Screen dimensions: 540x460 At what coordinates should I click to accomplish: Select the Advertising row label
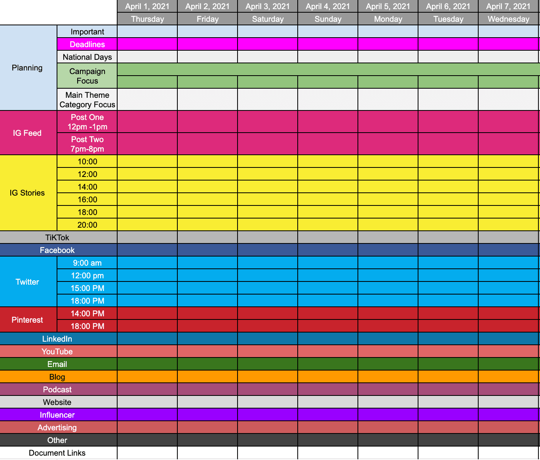pyautogui.click(x=58, y=427)
